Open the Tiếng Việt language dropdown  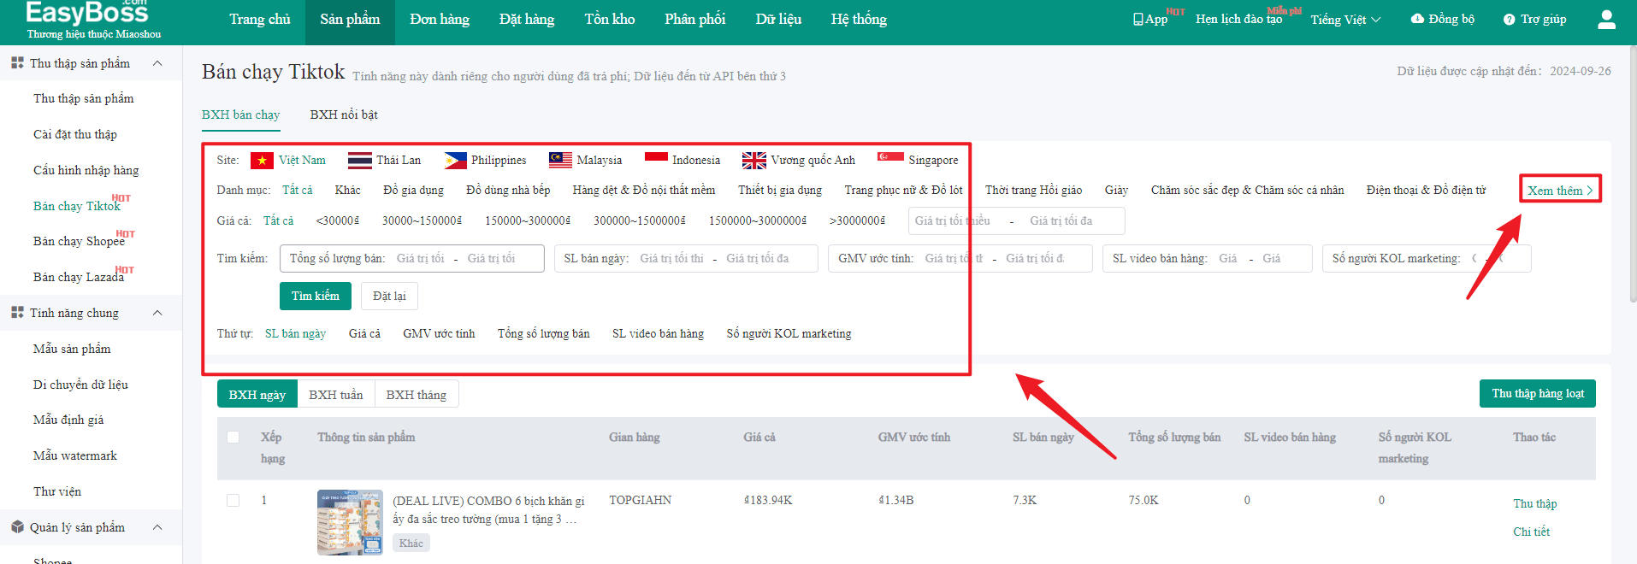click(1345, 20)
